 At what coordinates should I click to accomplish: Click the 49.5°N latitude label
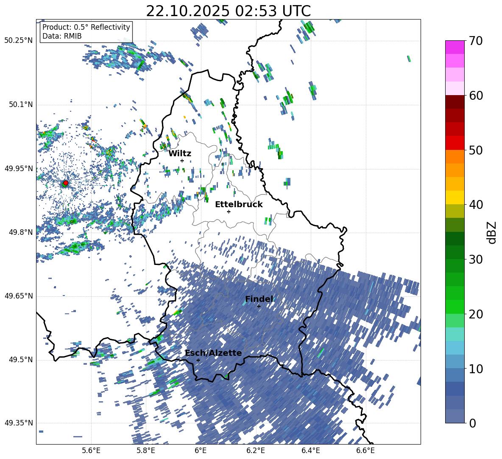(x=20, y=360)
